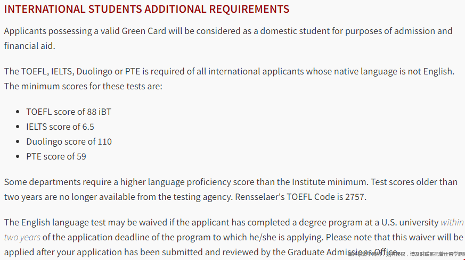
Task: Click the italic "two years" text
Action: pos(22,237)
